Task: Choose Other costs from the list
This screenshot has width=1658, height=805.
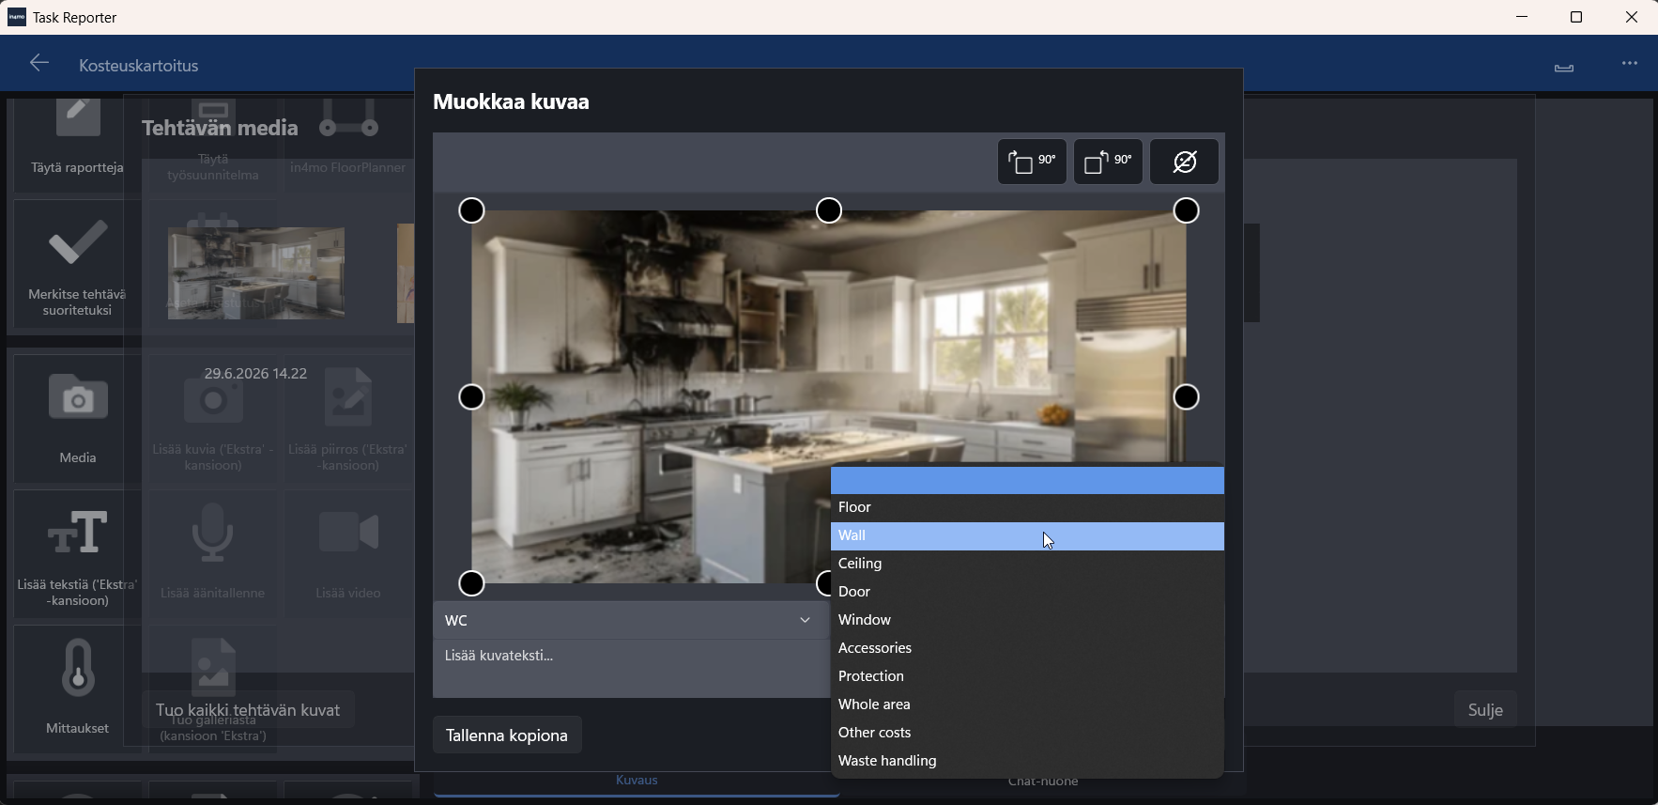Action: coord(1028,733)
